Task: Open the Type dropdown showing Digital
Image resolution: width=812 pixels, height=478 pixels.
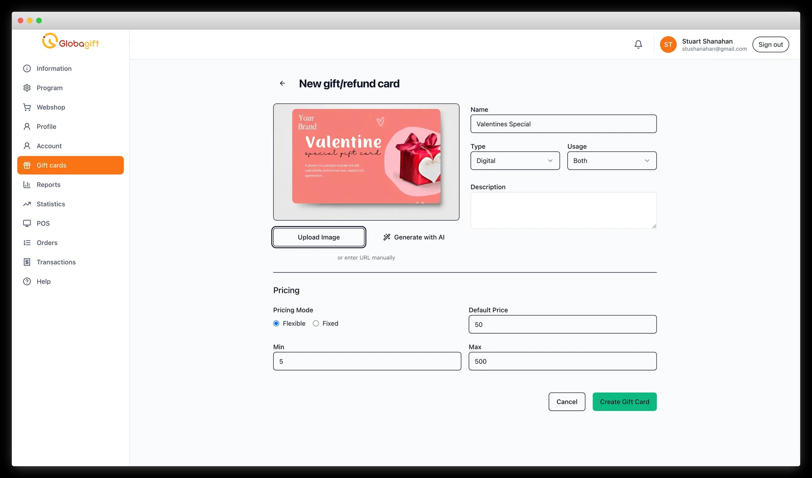Action: (x=514, y=161)
